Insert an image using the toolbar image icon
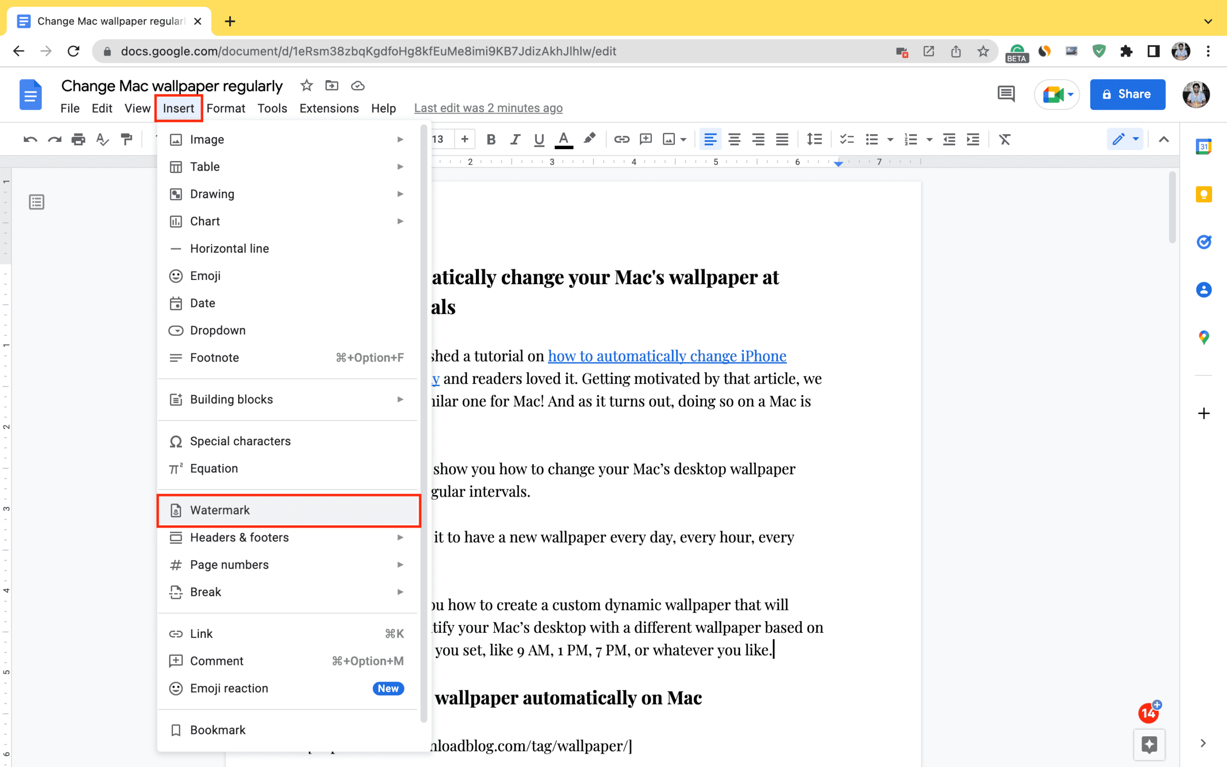The image size is (1227, 767). (x=669, y=139)
